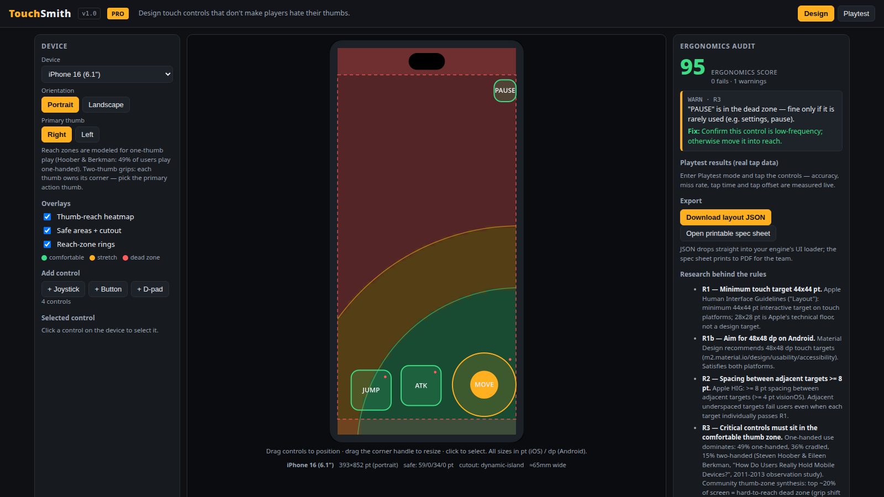
Task: Click the "0 fails · 1 warnings" summary
Action: pyautogui.click(x=739, y=82)
